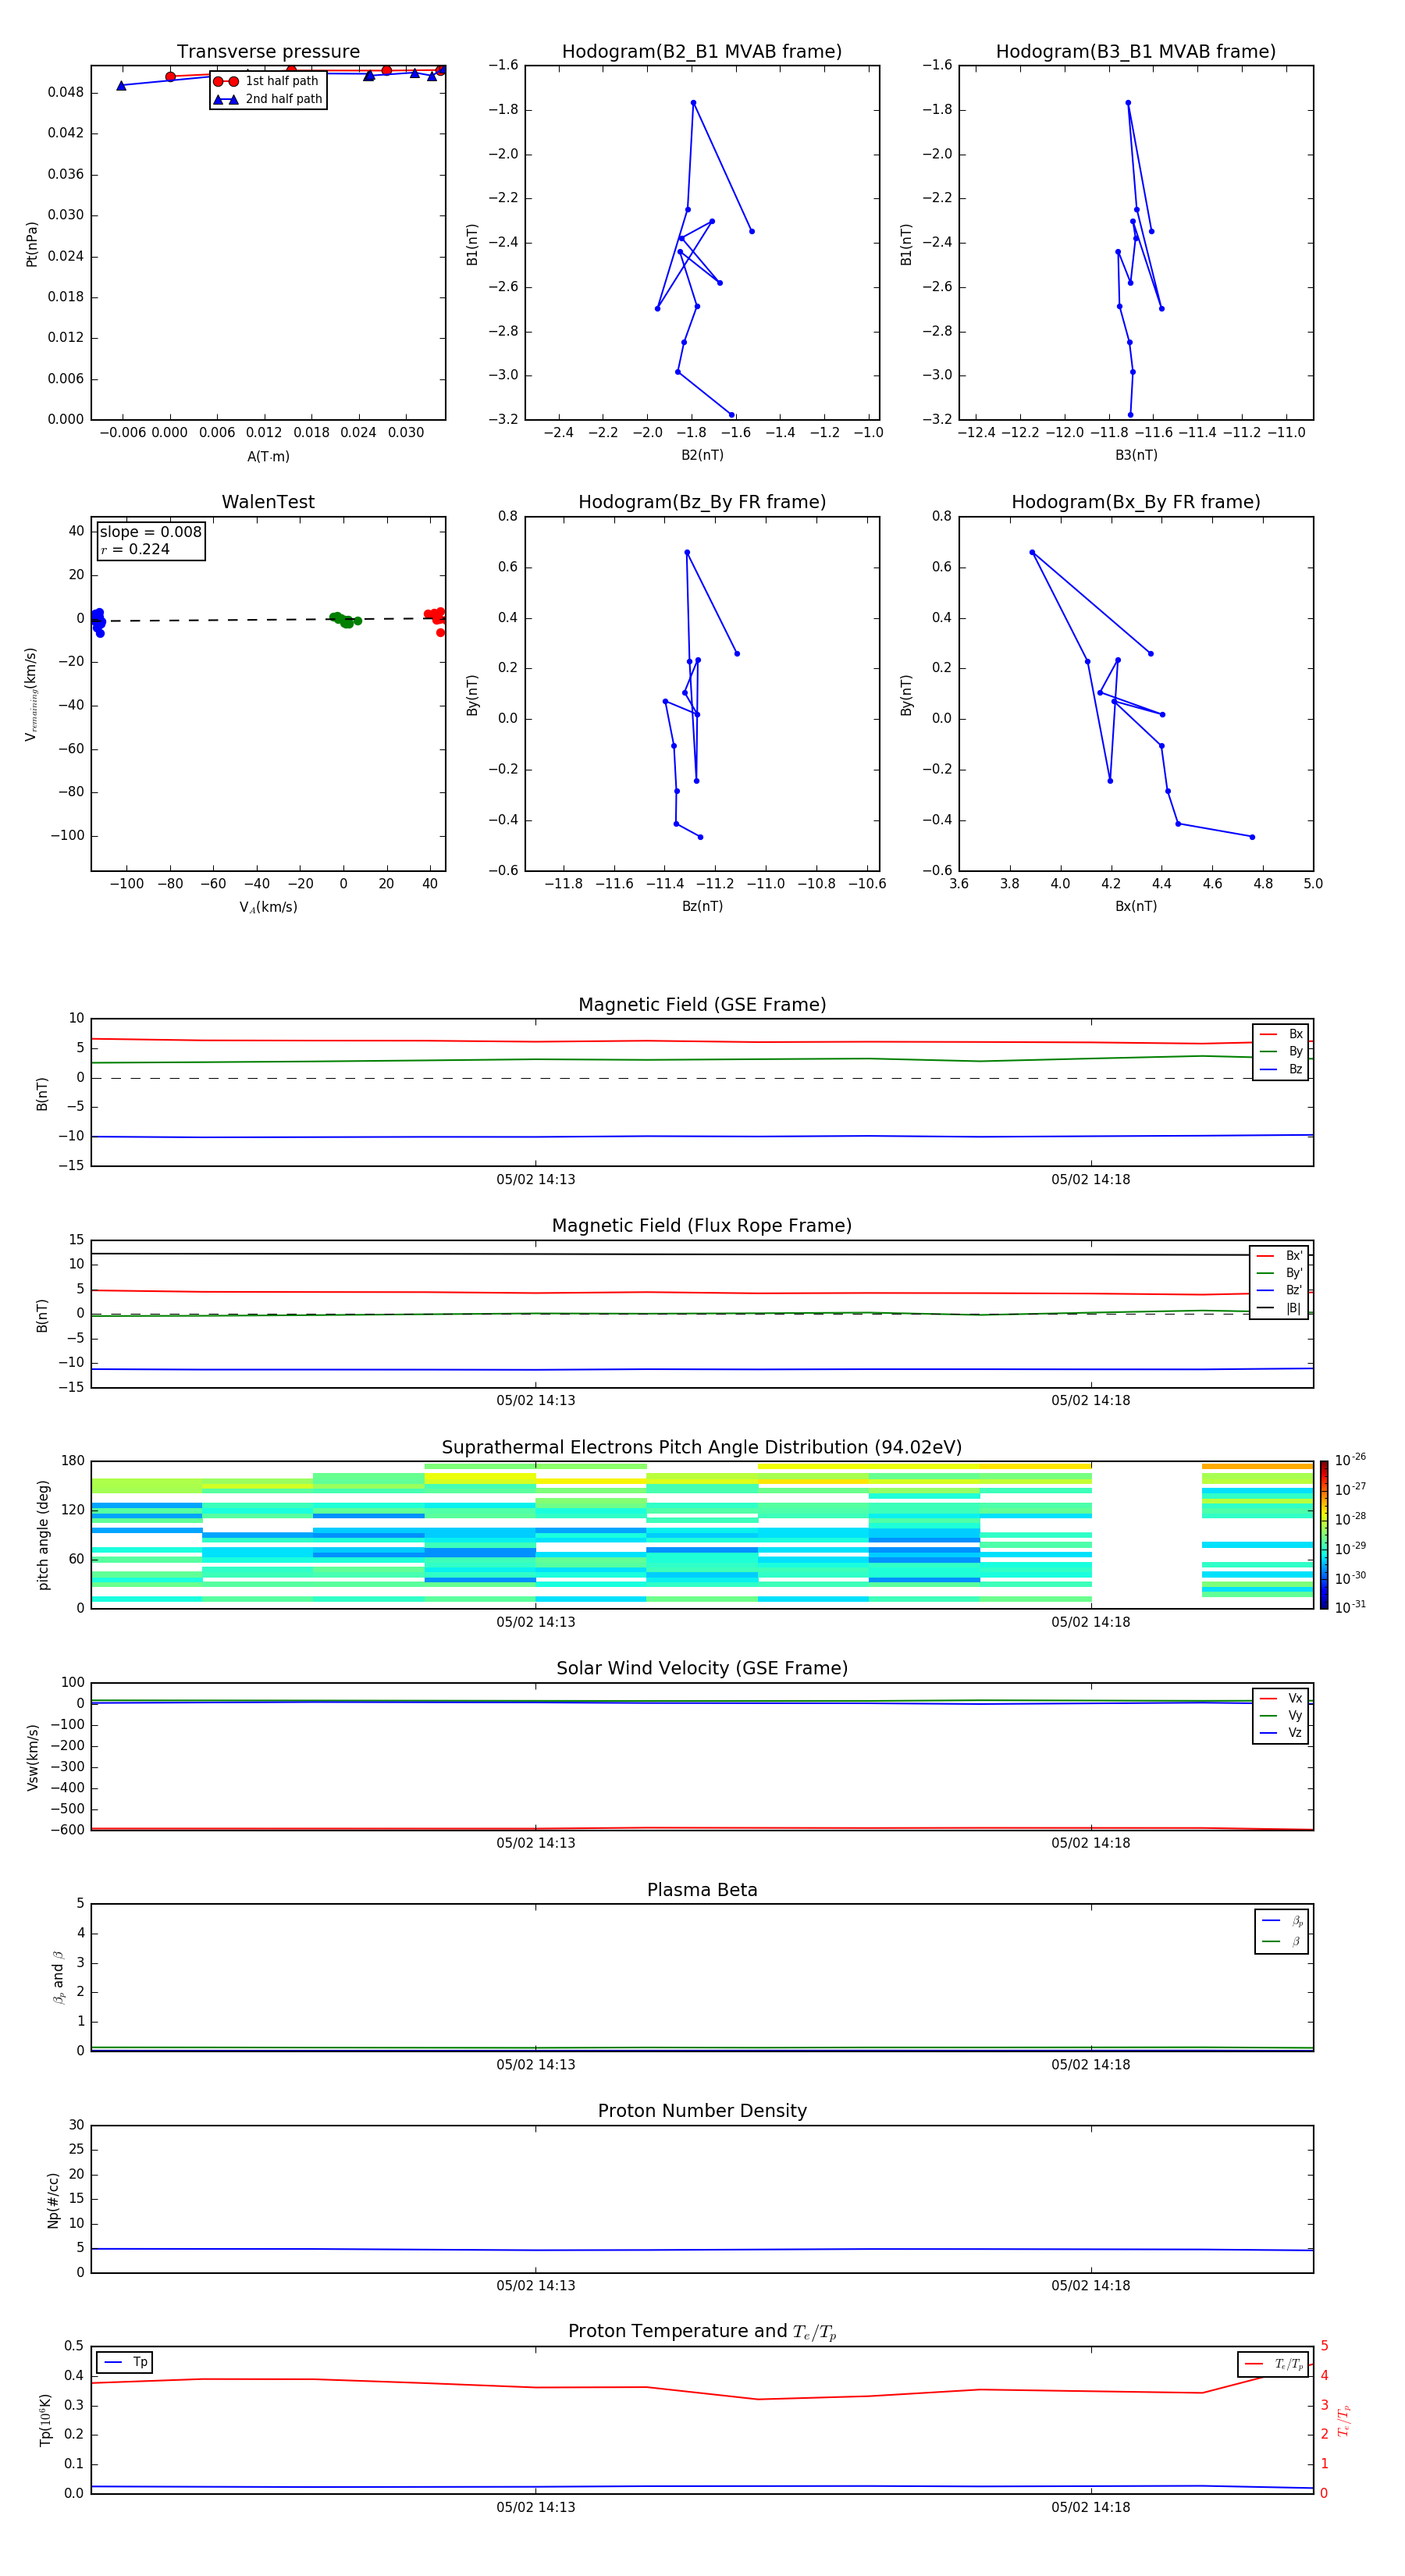
Task: Click the "Np(#/cc)" axis label
Action: tap(53, 2200)
